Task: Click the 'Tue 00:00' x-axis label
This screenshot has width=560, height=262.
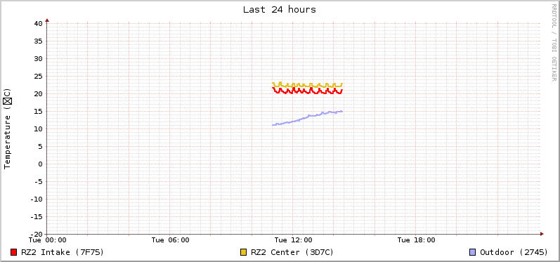Action: (x=47, y=240)
